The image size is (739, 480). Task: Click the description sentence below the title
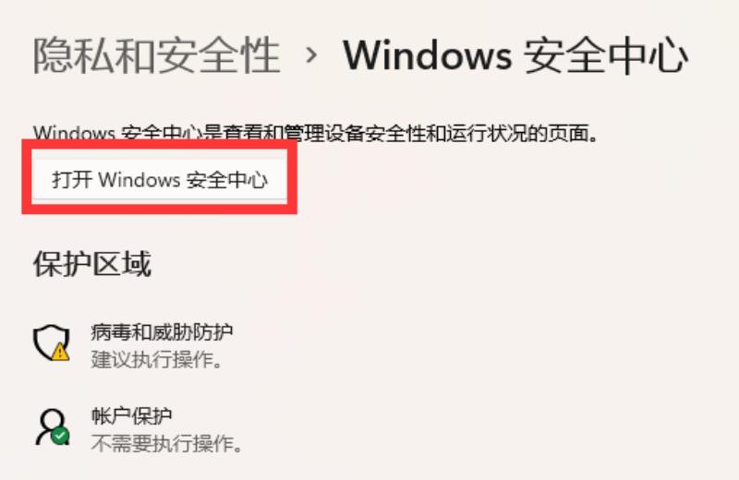315,133
